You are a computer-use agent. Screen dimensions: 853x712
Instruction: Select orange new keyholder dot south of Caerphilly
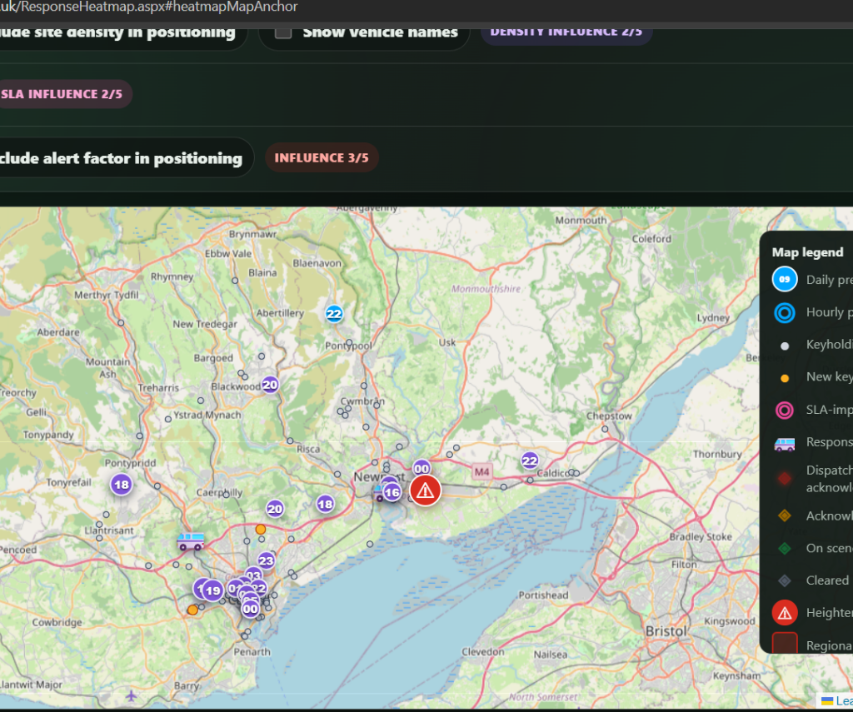click(261, 530)
